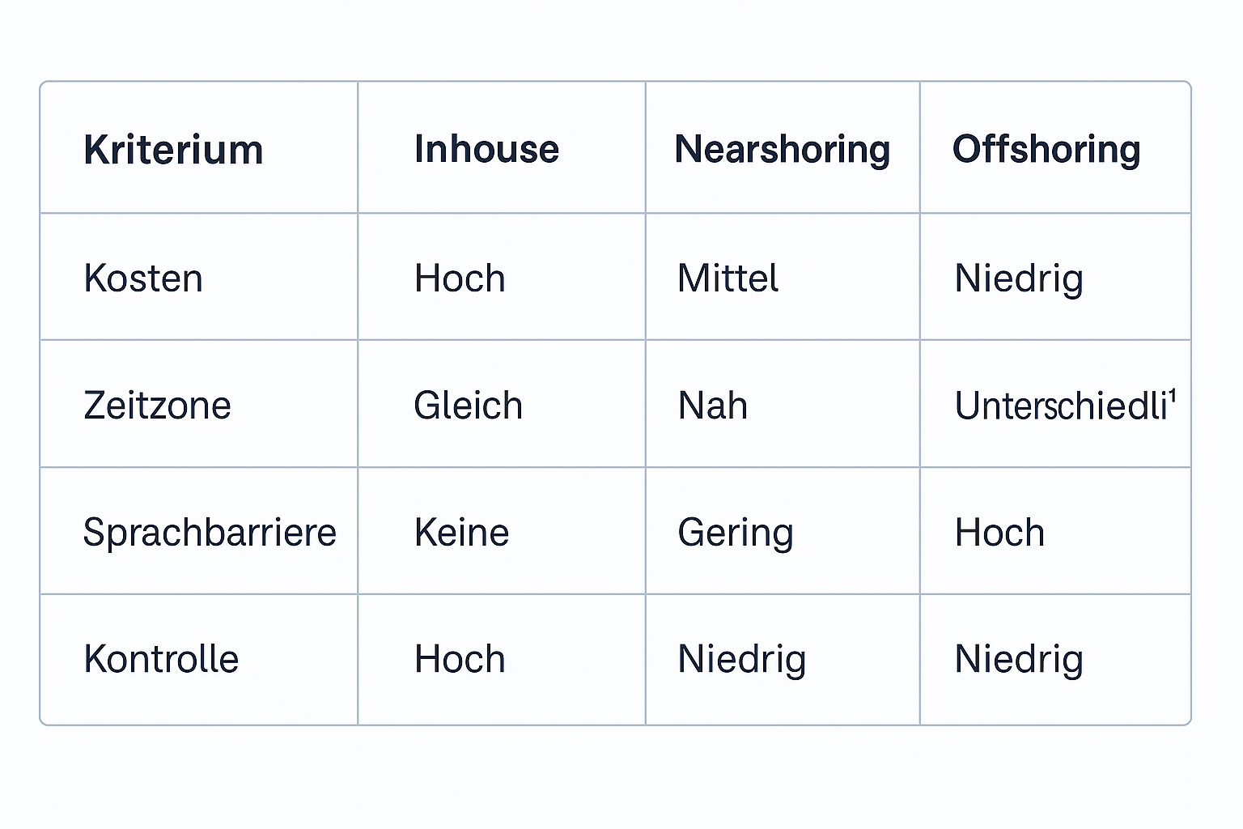Click Hoch in the Kontrolle row

[460, 659]
